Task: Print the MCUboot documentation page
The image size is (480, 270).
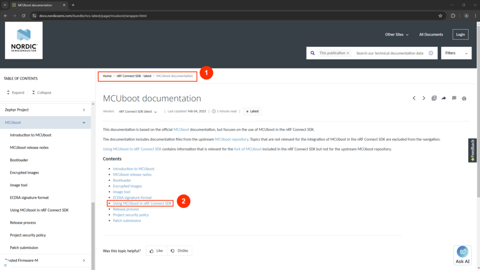Action: (464, 98)
